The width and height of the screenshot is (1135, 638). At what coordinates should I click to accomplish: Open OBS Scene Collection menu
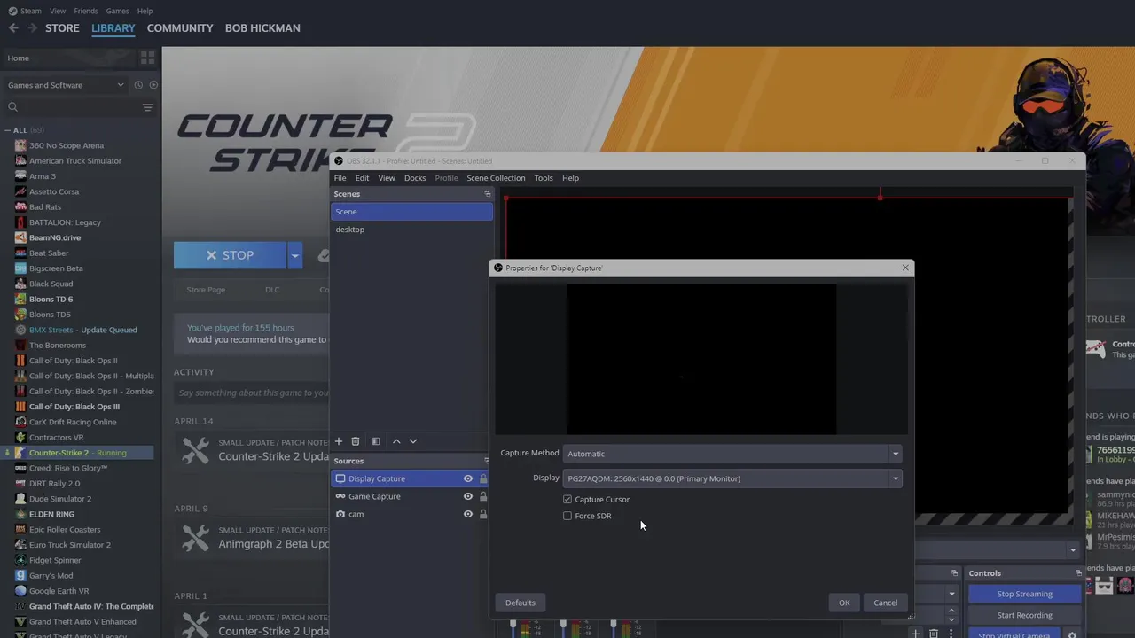pyautogui.click(x=496, y=178)
